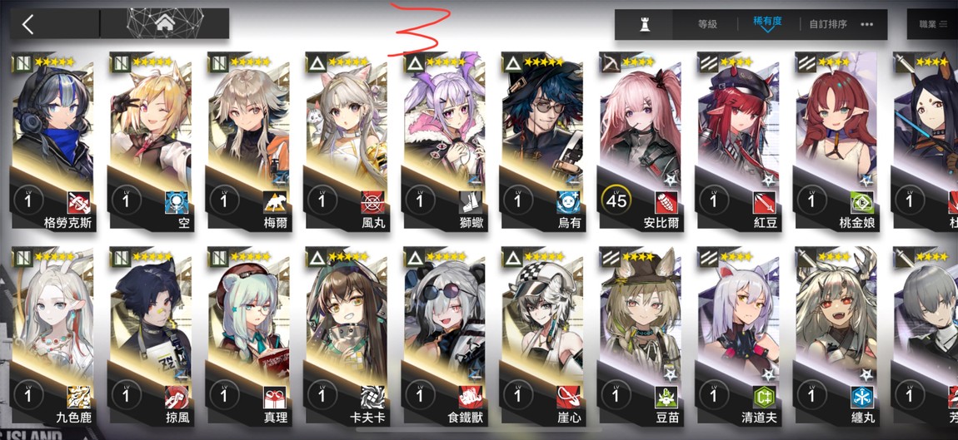The height and width of the screenshot is (440, 958).
Task: Sort operators by 稀有度
Action: coord(768,19)
